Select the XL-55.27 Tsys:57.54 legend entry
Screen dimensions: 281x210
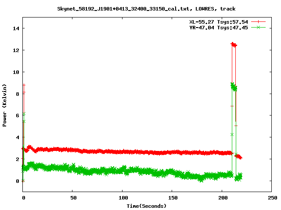219,22
